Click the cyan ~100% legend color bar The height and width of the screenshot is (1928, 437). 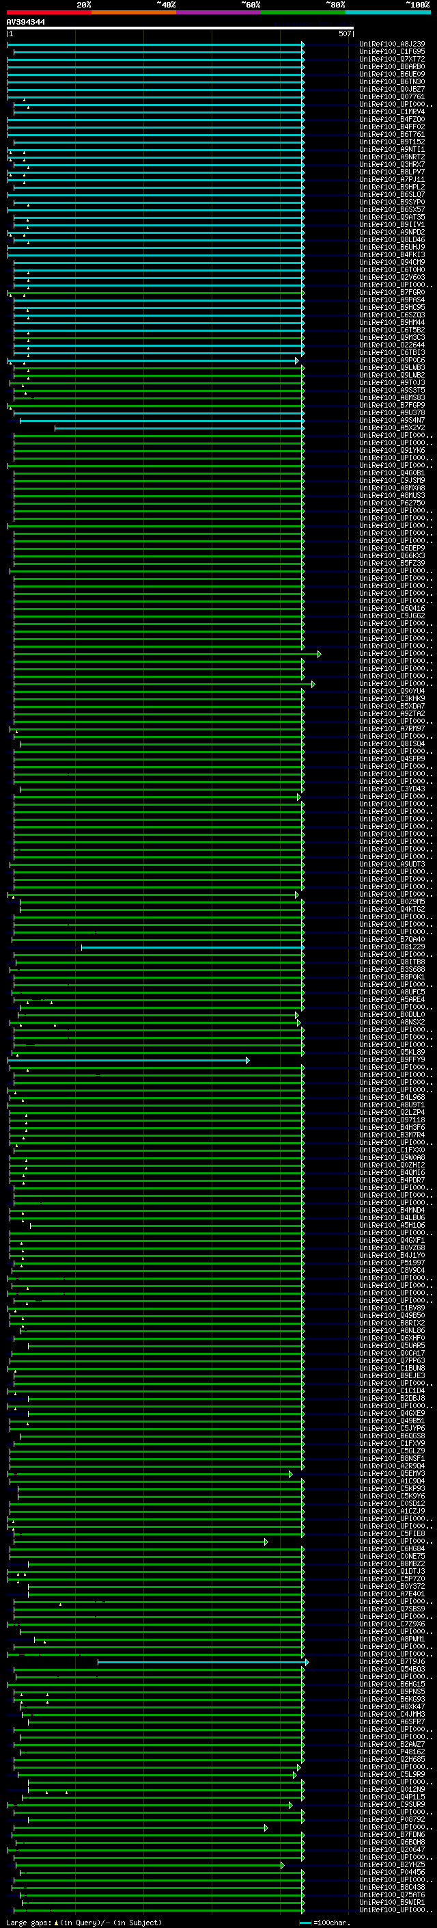point(388,12)
